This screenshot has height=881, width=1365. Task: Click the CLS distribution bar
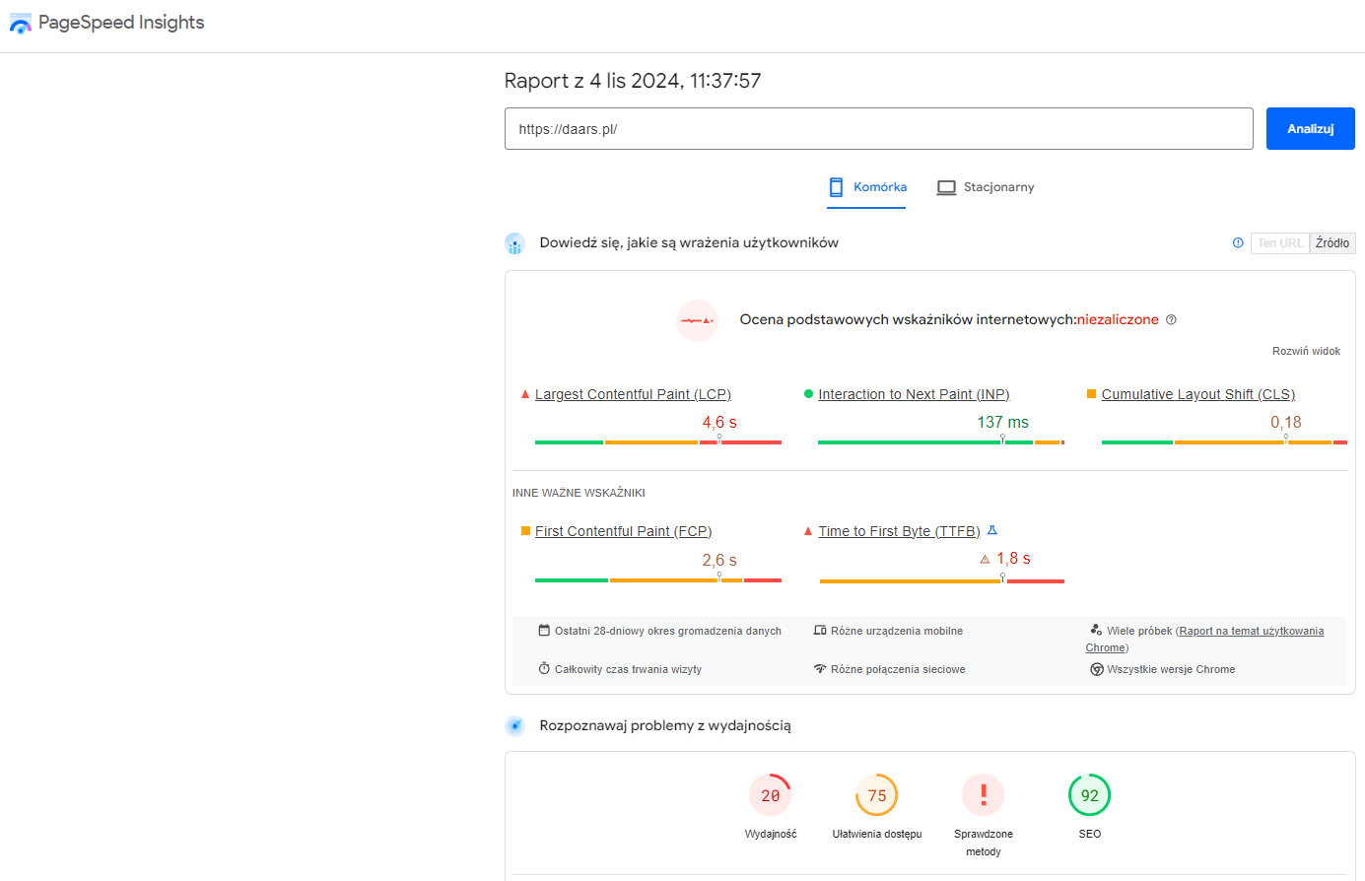pyautogui.click(x=1224, y=442)
